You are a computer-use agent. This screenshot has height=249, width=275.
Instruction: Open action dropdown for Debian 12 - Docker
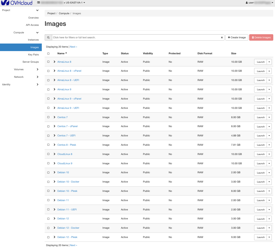click(x=269, y=228)
